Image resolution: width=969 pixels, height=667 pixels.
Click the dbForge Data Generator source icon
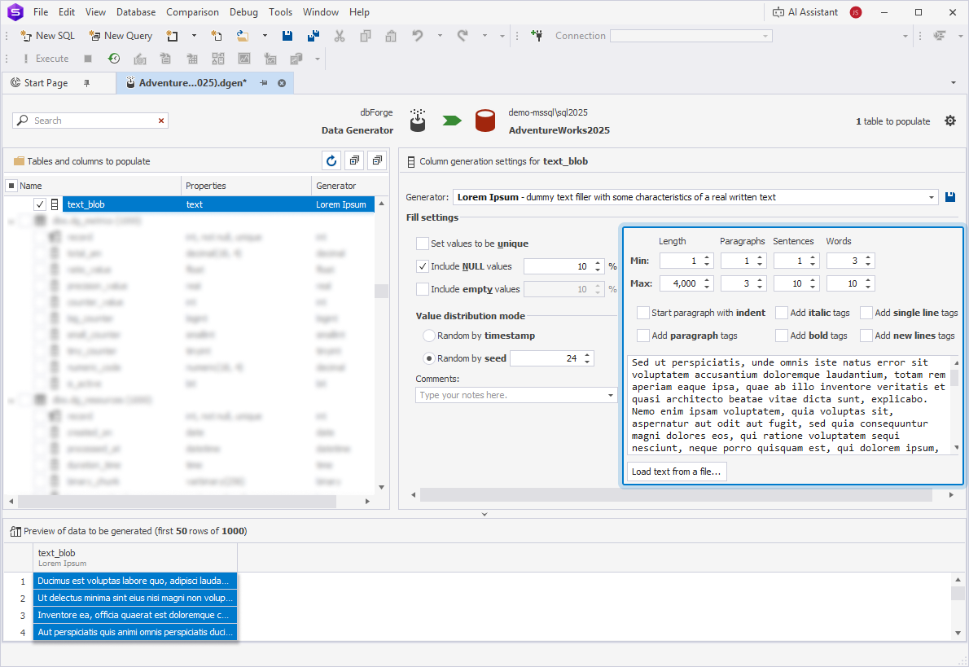click(418, 120)
